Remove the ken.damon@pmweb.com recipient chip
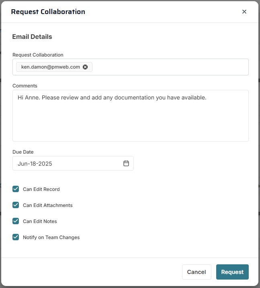This screenshot has height=288, width=260. pyautogui.click(x=85, y=67)
